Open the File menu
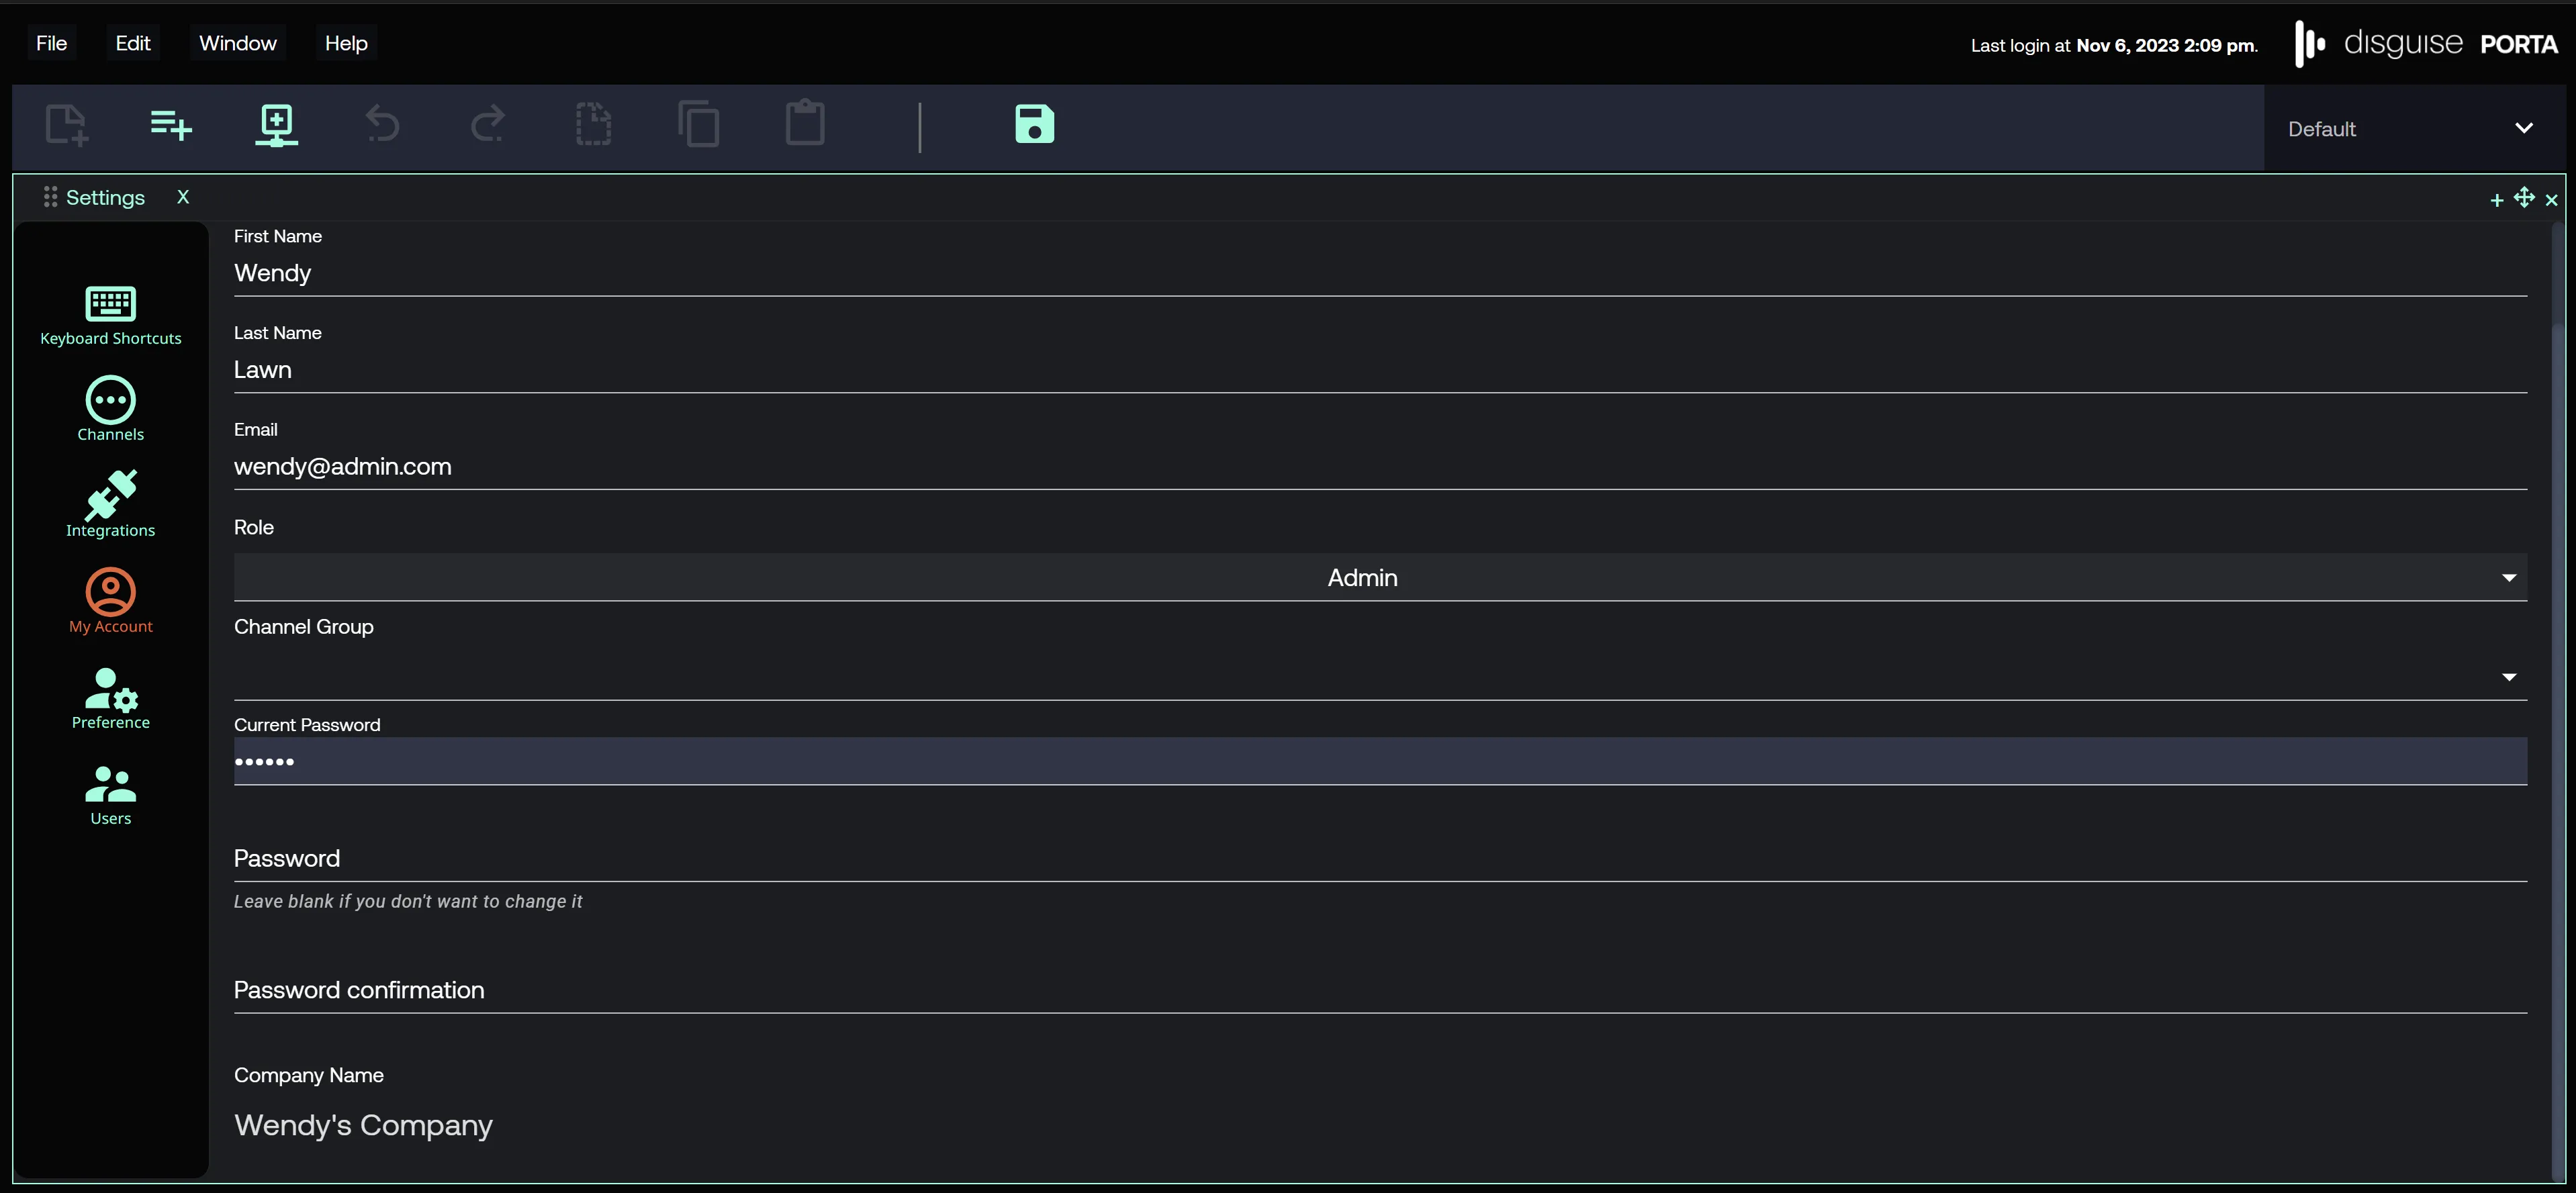 coord(51,43)
